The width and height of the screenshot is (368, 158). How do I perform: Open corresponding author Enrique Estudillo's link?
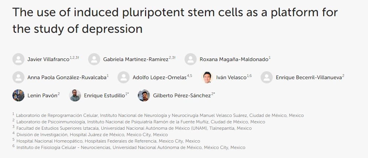(104, 96)
